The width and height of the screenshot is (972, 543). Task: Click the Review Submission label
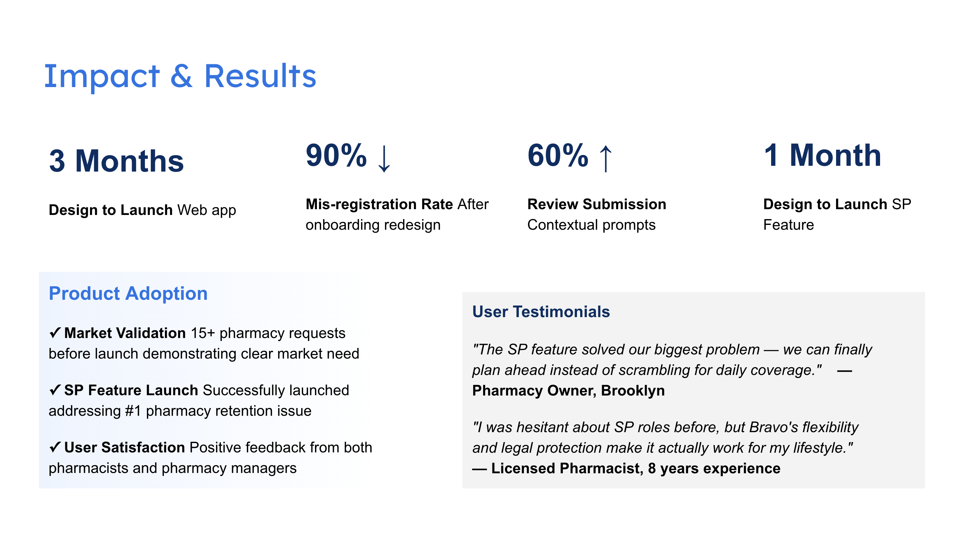[597, 204]
